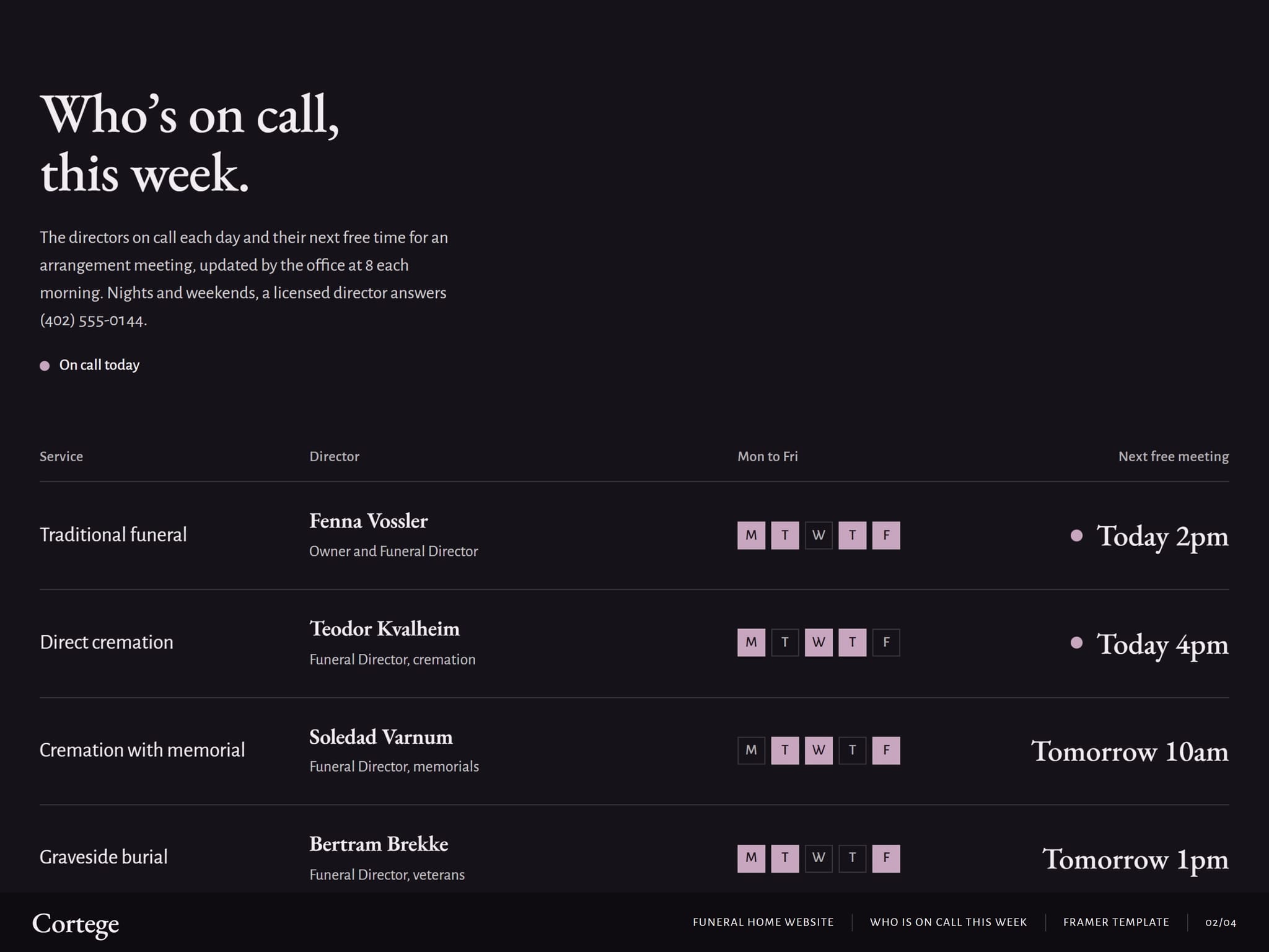The height and width of the screenshot is (952, 1269).
Task: Click Teodor Kvalheim's Friday day chip
Action: point(886,643)
